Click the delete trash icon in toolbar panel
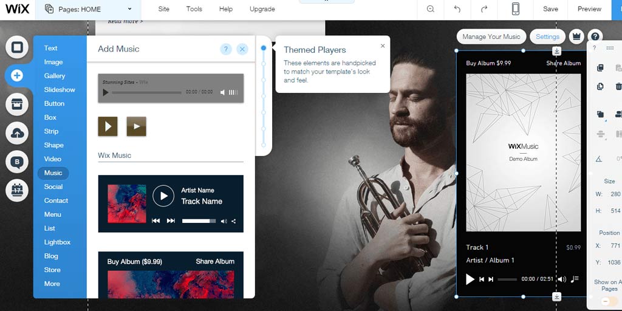 (x=618, y=86)
